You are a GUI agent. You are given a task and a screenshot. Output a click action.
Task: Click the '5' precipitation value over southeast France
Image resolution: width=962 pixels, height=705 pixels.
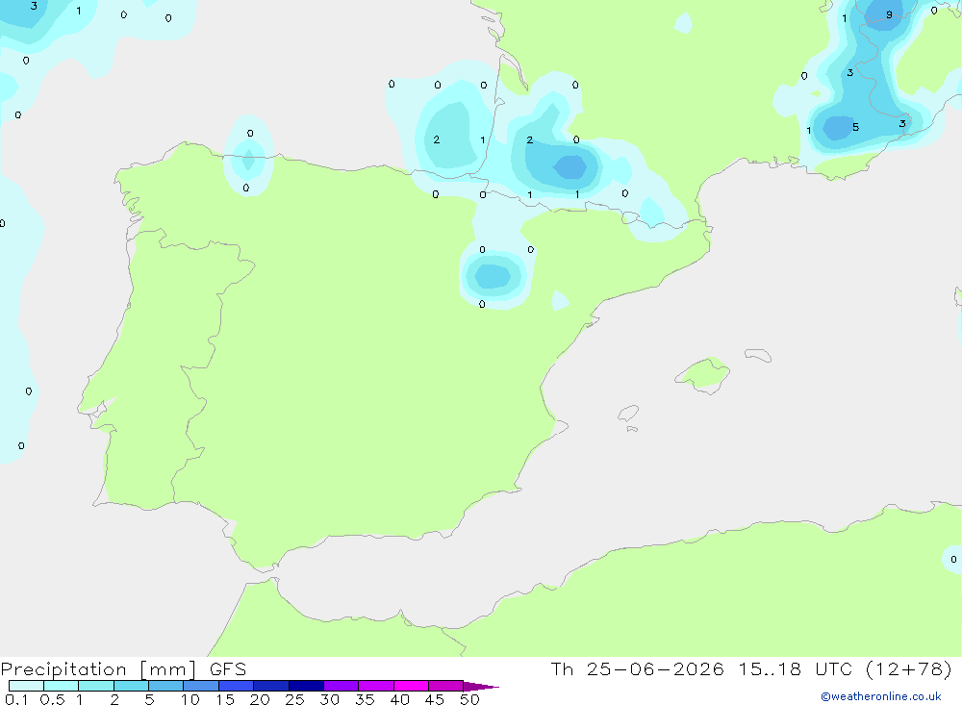pos(855,127)
